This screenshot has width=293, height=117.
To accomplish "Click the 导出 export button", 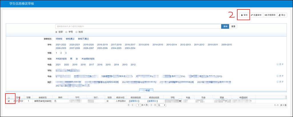I will (282, 15).
